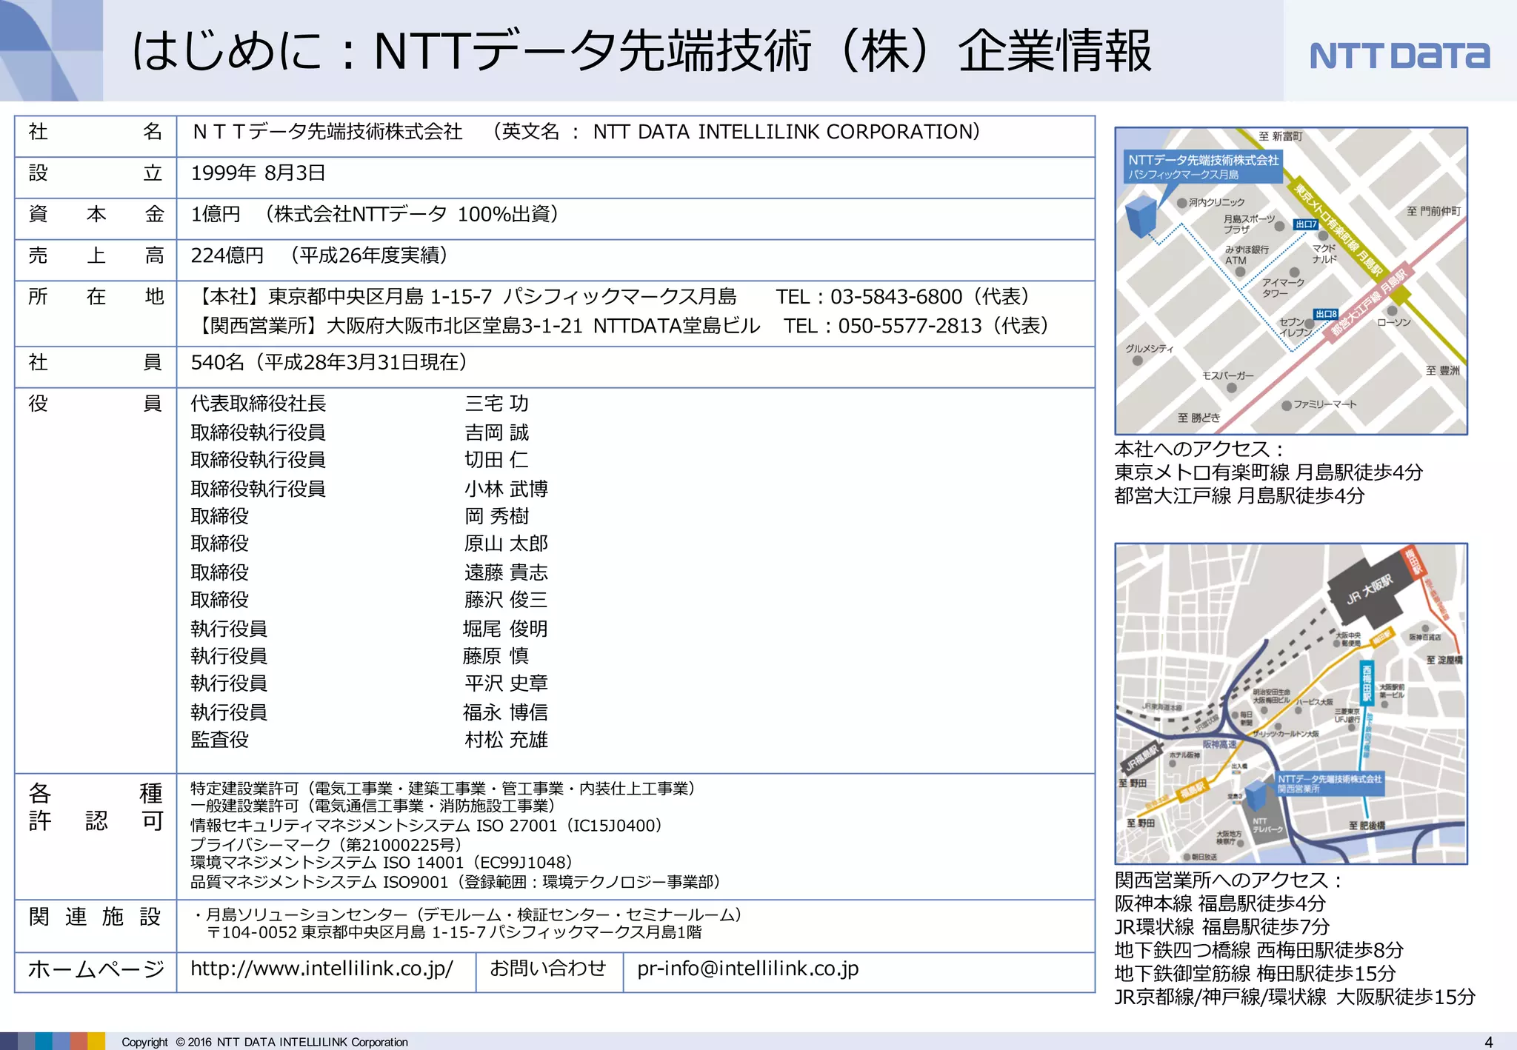Click the 社名 row label

point(96,132)
